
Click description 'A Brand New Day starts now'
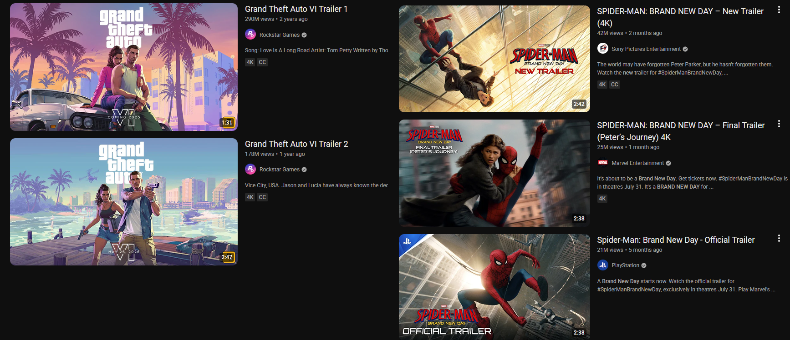click(x=686, y=285)
